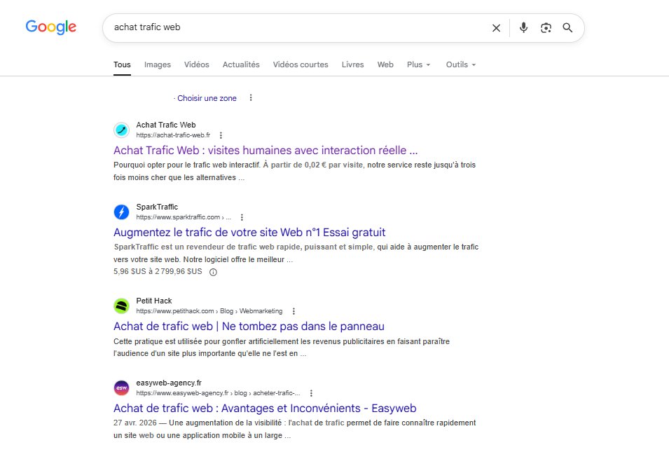Open the three-dot menu beside 'Choisir une zone'
The image size is (669, 452).
251,97
